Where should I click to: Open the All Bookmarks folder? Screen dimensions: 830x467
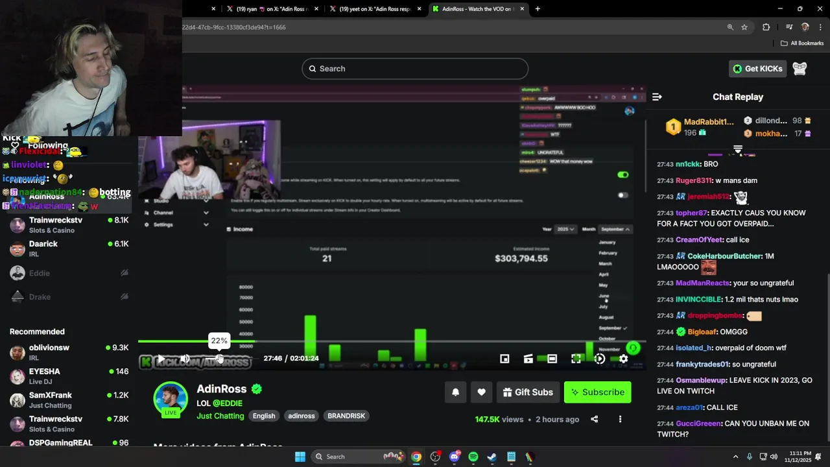802,43
